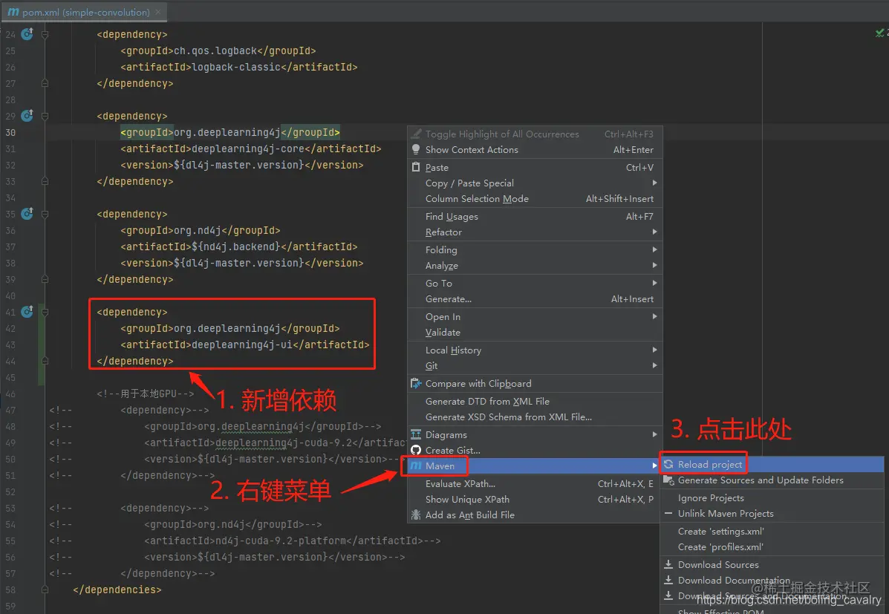
Task: Select Paste from the context menu
Action: tap(535, 167)
